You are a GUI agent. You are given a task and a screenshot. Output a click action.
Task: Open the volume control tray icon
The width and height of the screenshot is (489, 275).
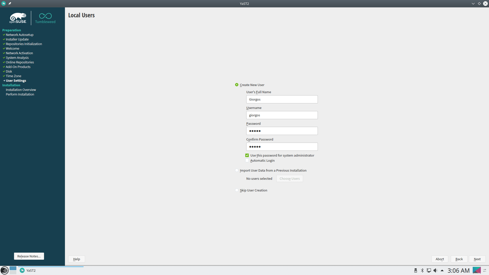435,270
